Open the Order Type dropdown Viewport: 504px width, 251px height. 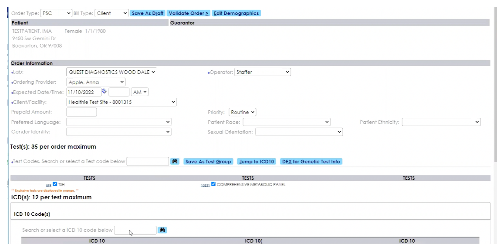[x=56, y=13]
